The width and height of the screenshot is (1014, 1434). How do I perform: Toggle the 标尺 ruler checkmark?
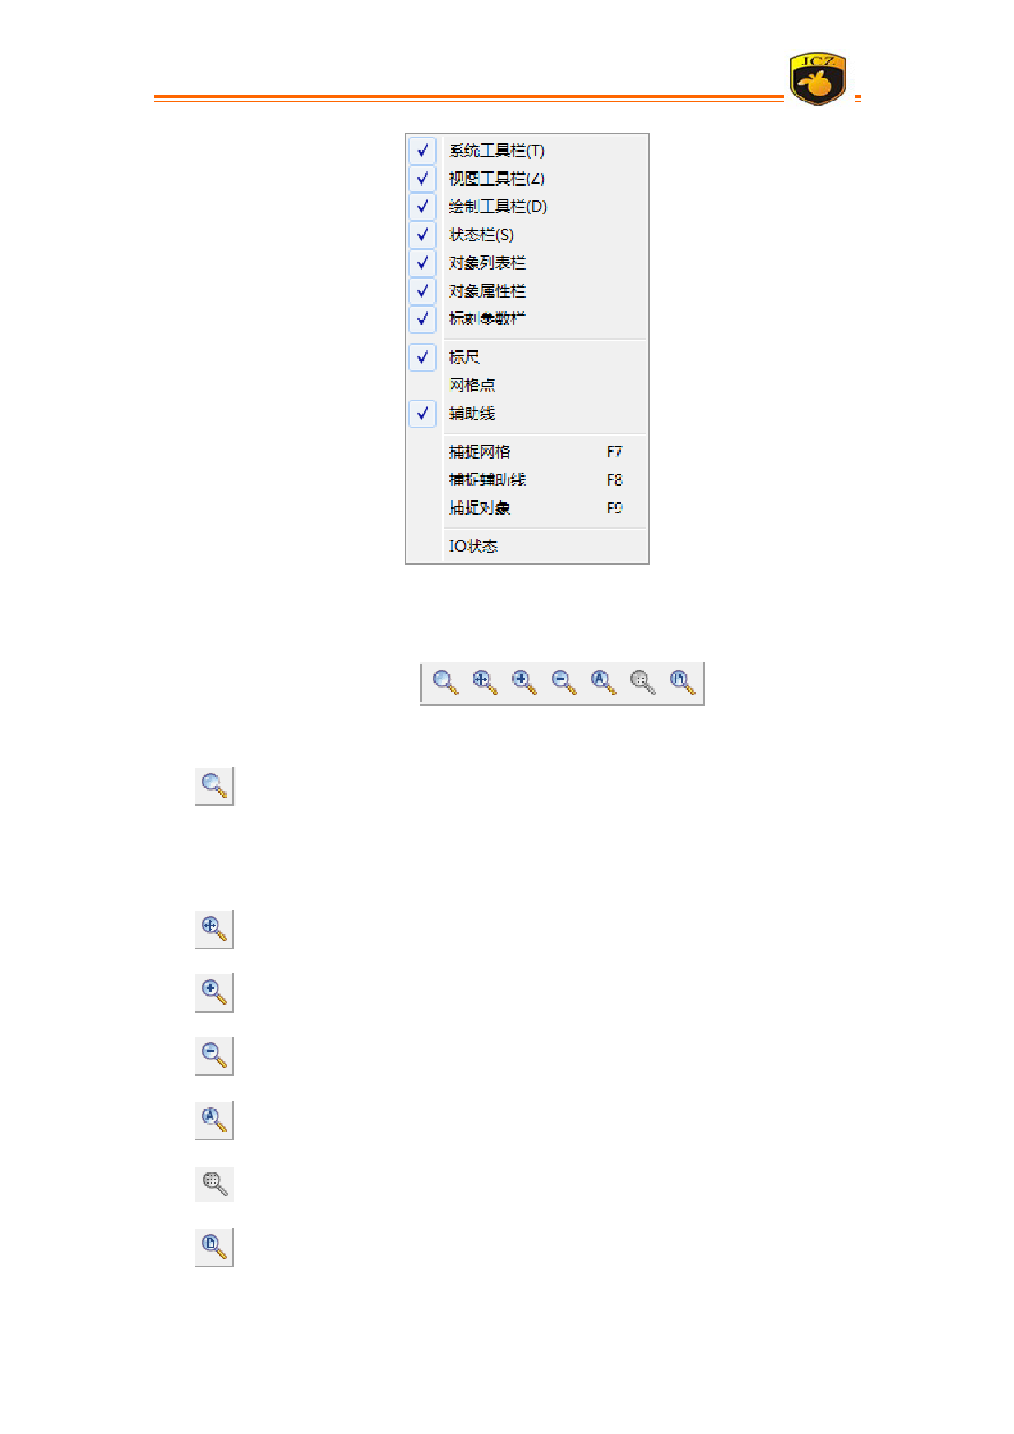423,357
